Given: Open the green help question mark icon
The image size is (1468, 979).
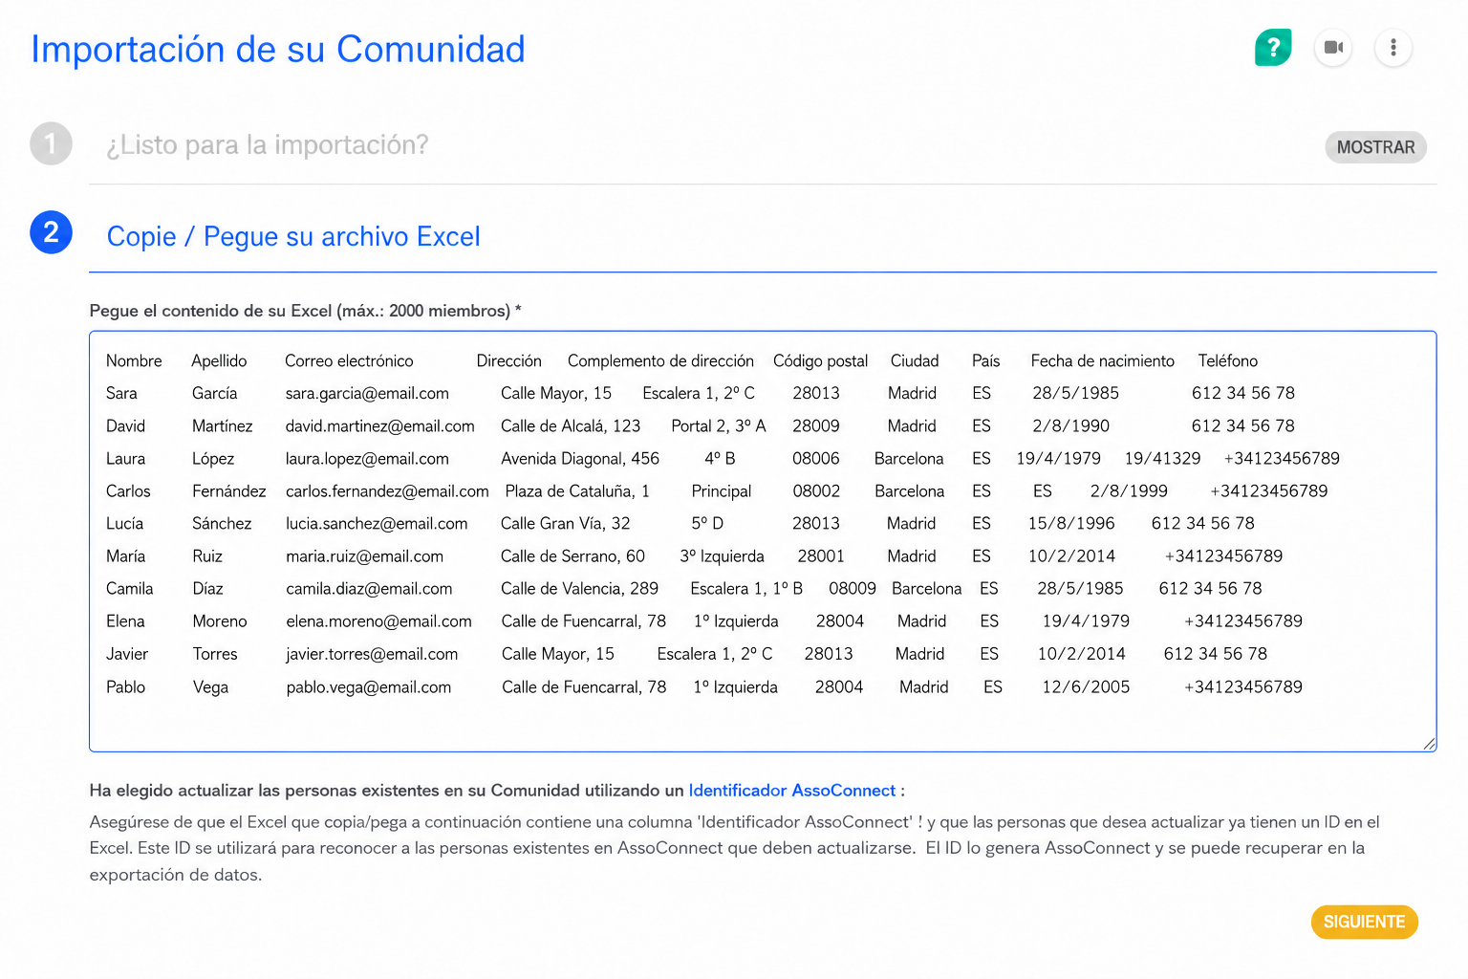Looking at the screenshot, I should [x=1273, y=47].
